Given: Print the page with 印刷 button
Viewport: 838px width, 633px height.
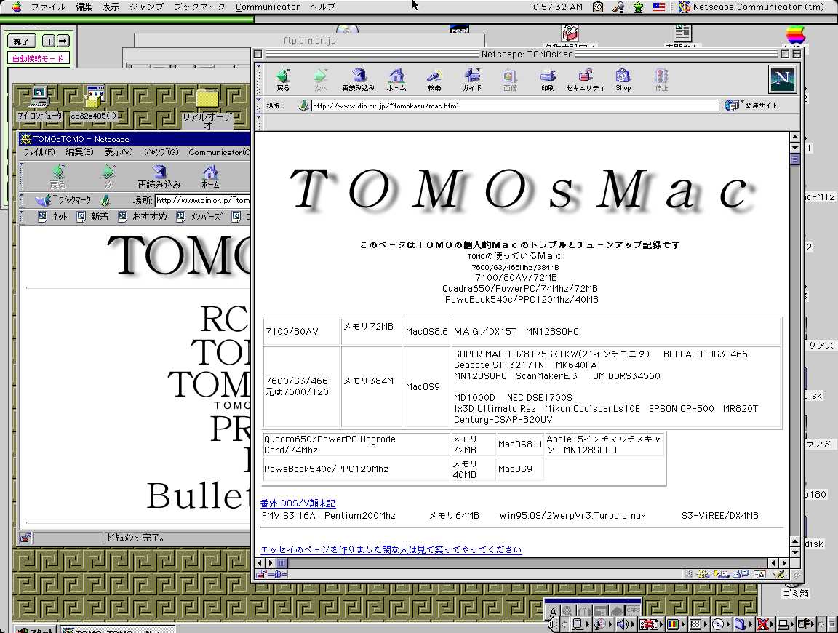Looking at the screenshot, I should (548, 79).
